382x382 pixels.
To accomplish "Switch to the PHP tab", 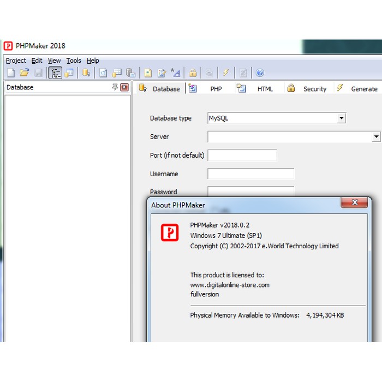I will [216, 89].
